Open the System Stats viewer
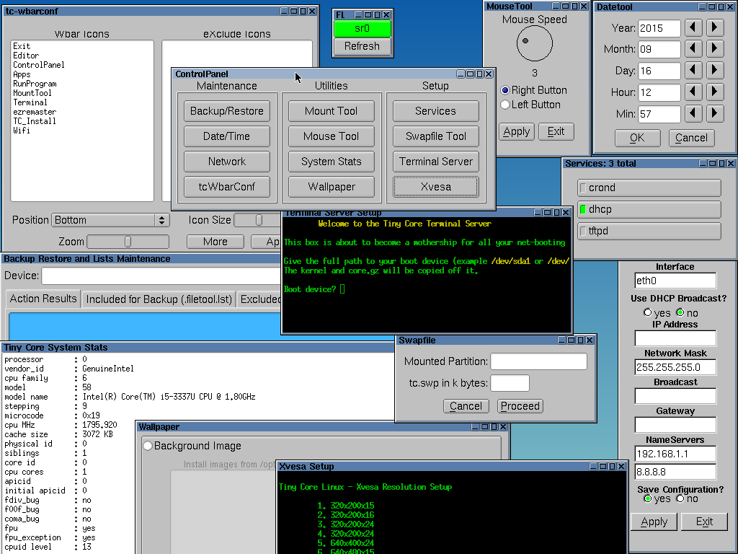Image resolution: width=738 pixels, height=554 pixels. click(x=331, y=161)
